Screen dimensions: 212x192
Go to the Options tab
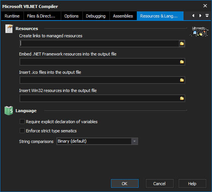coord(71,16)
